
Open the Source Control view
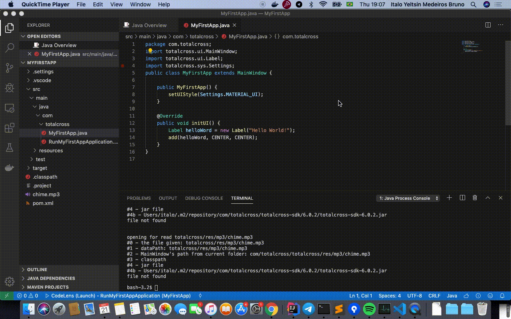coord(10,68)
